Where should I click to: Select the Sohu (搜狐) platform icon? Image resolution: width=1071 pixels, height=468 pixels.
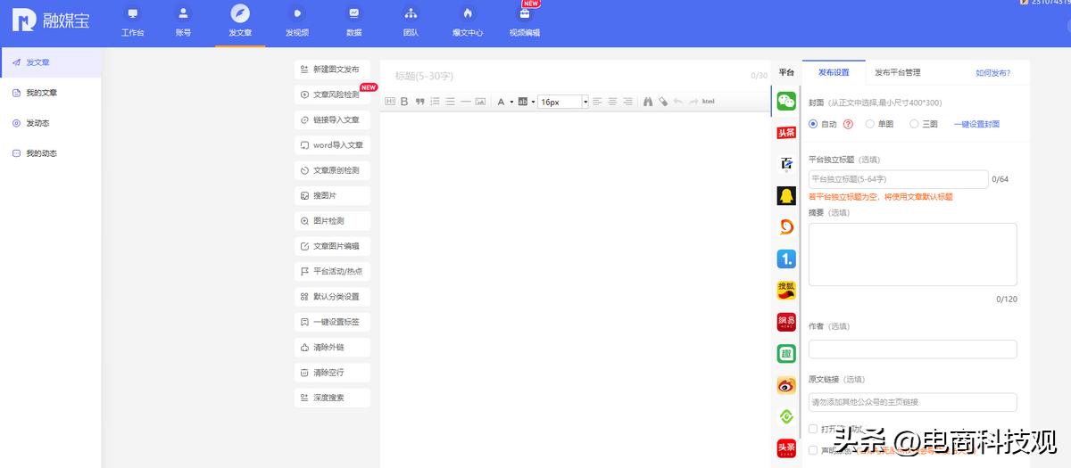pyautogui.click(x=786, y=291)
